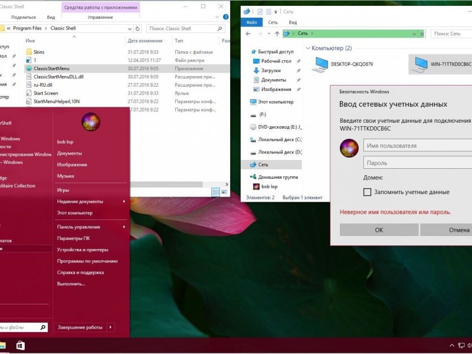Expand the Недавние документы submenu arrow
Viewport: 472px width, 354px height.
tap(124, 201)
